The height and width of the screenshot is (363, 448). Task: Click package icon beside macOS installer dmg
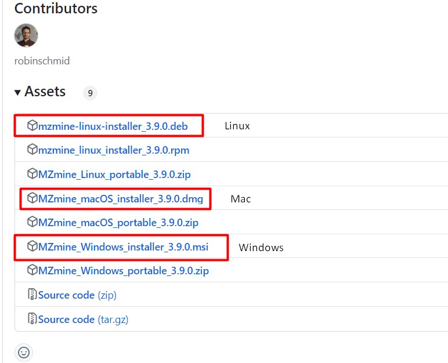pos(32,198)
